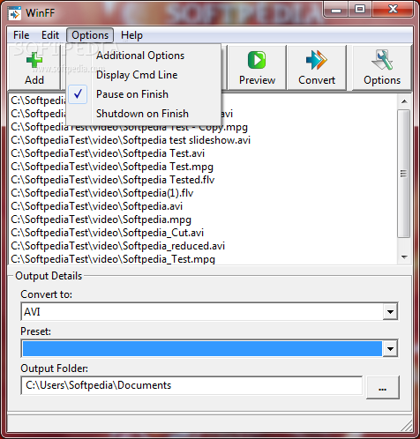Click the green plus Add icon
Viewport: 420px width, 439px height.
(x=34, y=61)
